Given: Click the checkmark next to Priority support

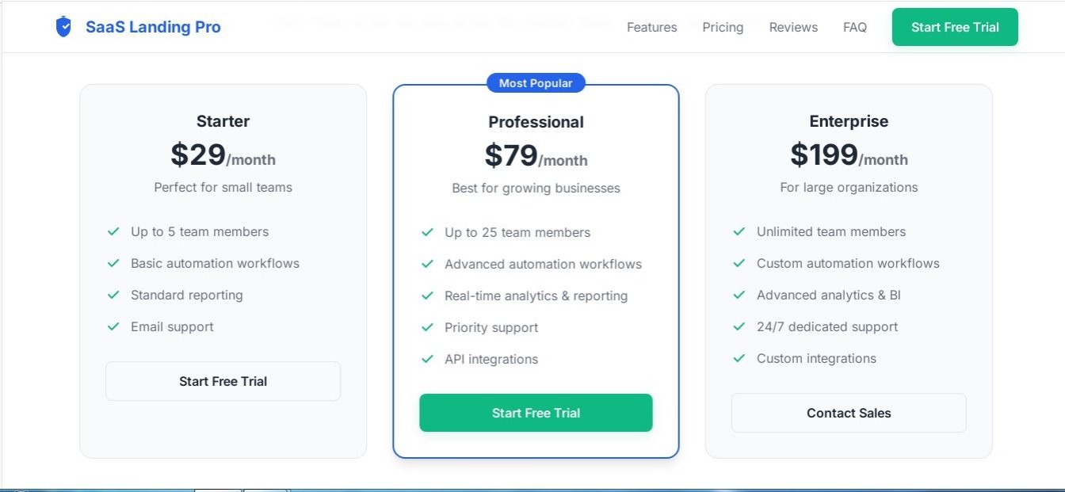Looking at the screenshot, I should [427, 327].
